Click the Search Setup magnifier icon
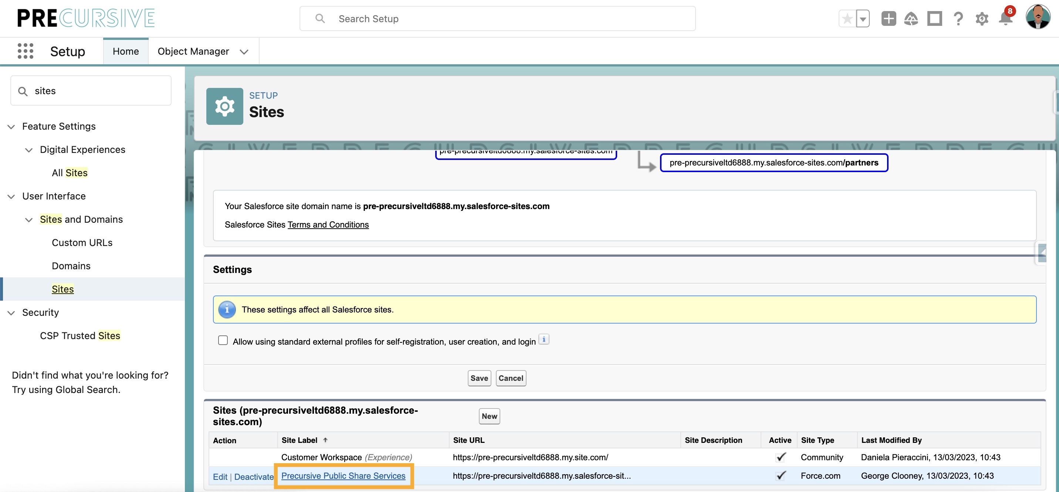This screenshot has height=492, width=1059. [320, 18]
